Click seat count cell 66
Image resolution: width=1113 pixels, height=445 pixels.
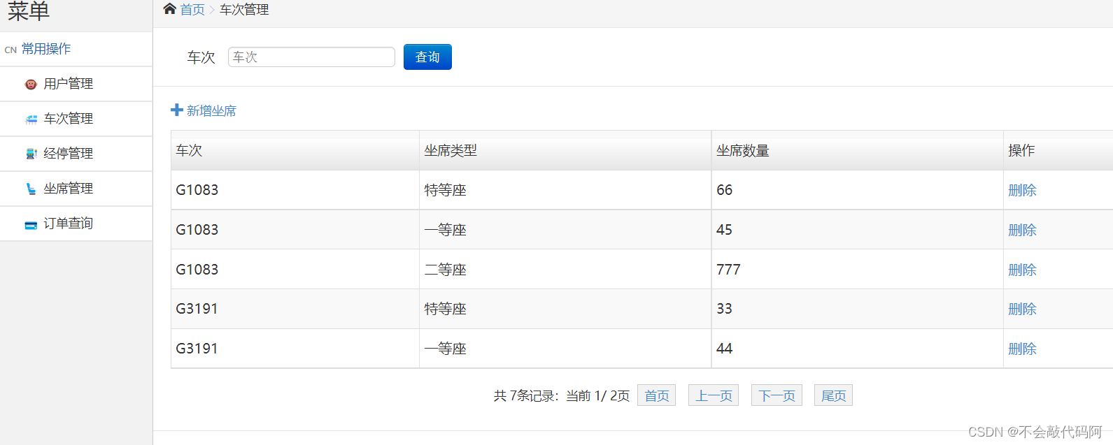pos(857,190)
